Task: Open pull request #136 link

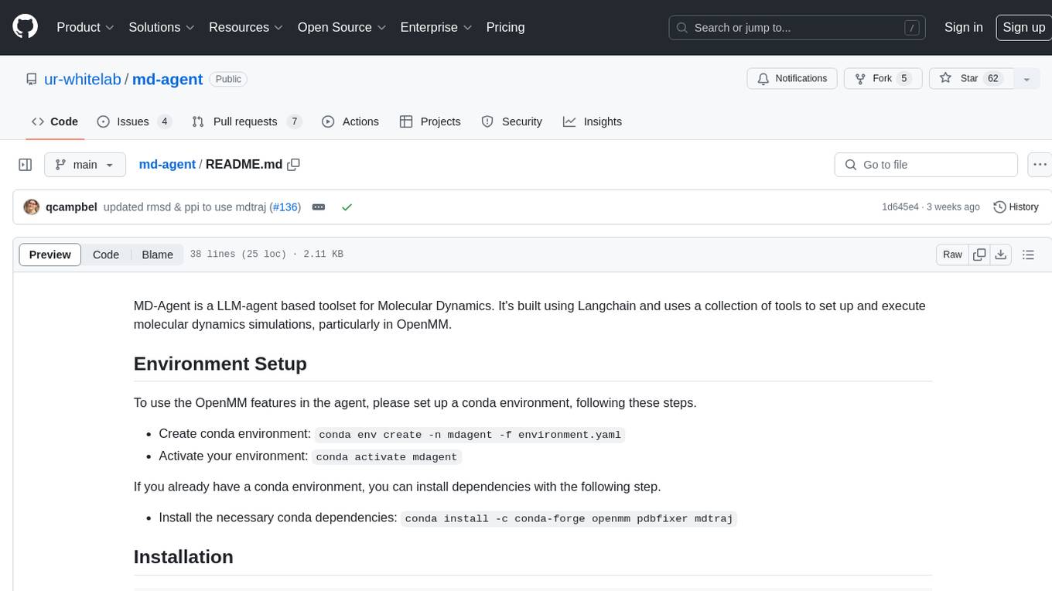Action: pos(285,207)
